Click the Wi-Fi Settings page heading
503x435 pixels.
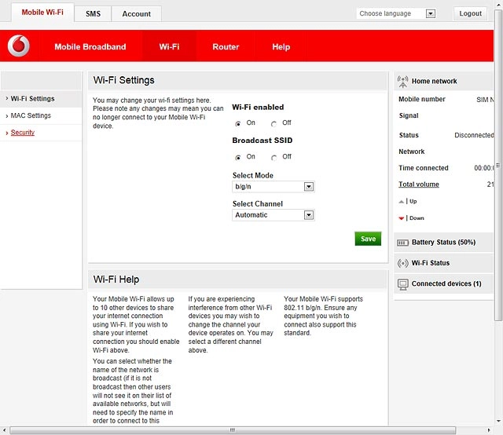[x=124, y=80]
